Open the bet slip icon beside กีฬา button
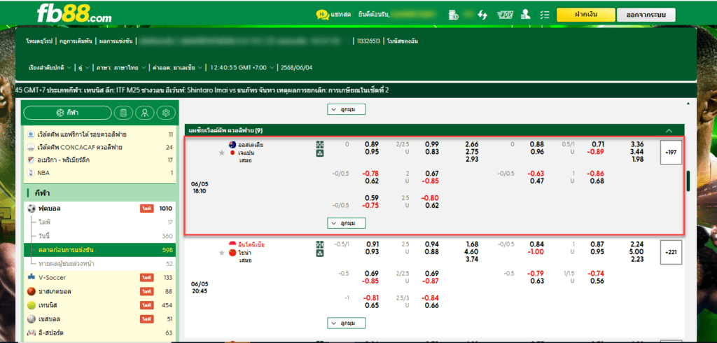Image resolution: width=717 pixels, height=343 pixels. [x=123, y=113]
